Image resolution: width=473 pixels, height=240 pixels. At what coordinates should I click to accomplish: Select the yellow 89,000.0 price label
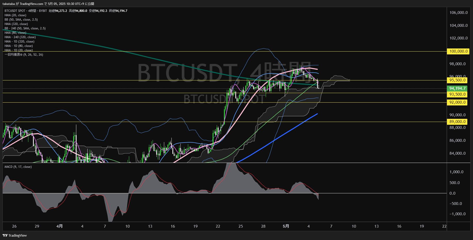click(457, 122)
